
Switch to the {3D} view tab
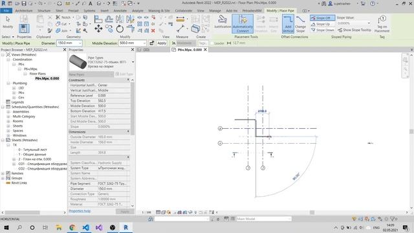pos(146,50)
